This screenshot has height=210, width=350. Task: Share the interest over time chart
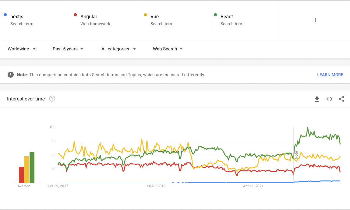(341, 99)
